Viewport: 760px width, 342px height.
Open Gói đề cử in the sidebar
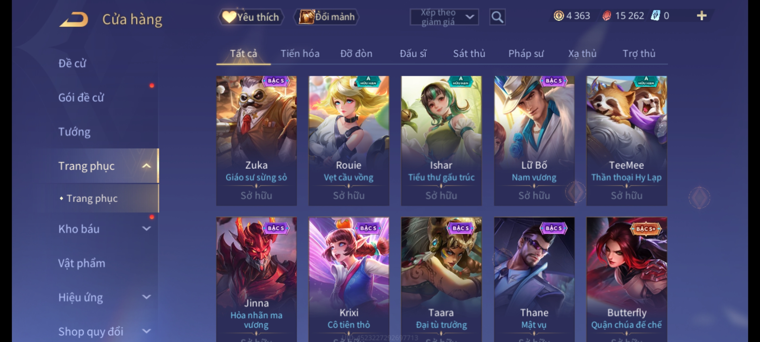[81, 98]
